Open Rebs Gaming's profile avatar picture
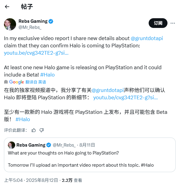179x187 pixels. pyautogui.click(x=10, y=24)
